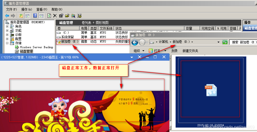The height and width of the screenshot is (132, 257).
Task: Sort by the 布局 column header
Action: (84, 28)
